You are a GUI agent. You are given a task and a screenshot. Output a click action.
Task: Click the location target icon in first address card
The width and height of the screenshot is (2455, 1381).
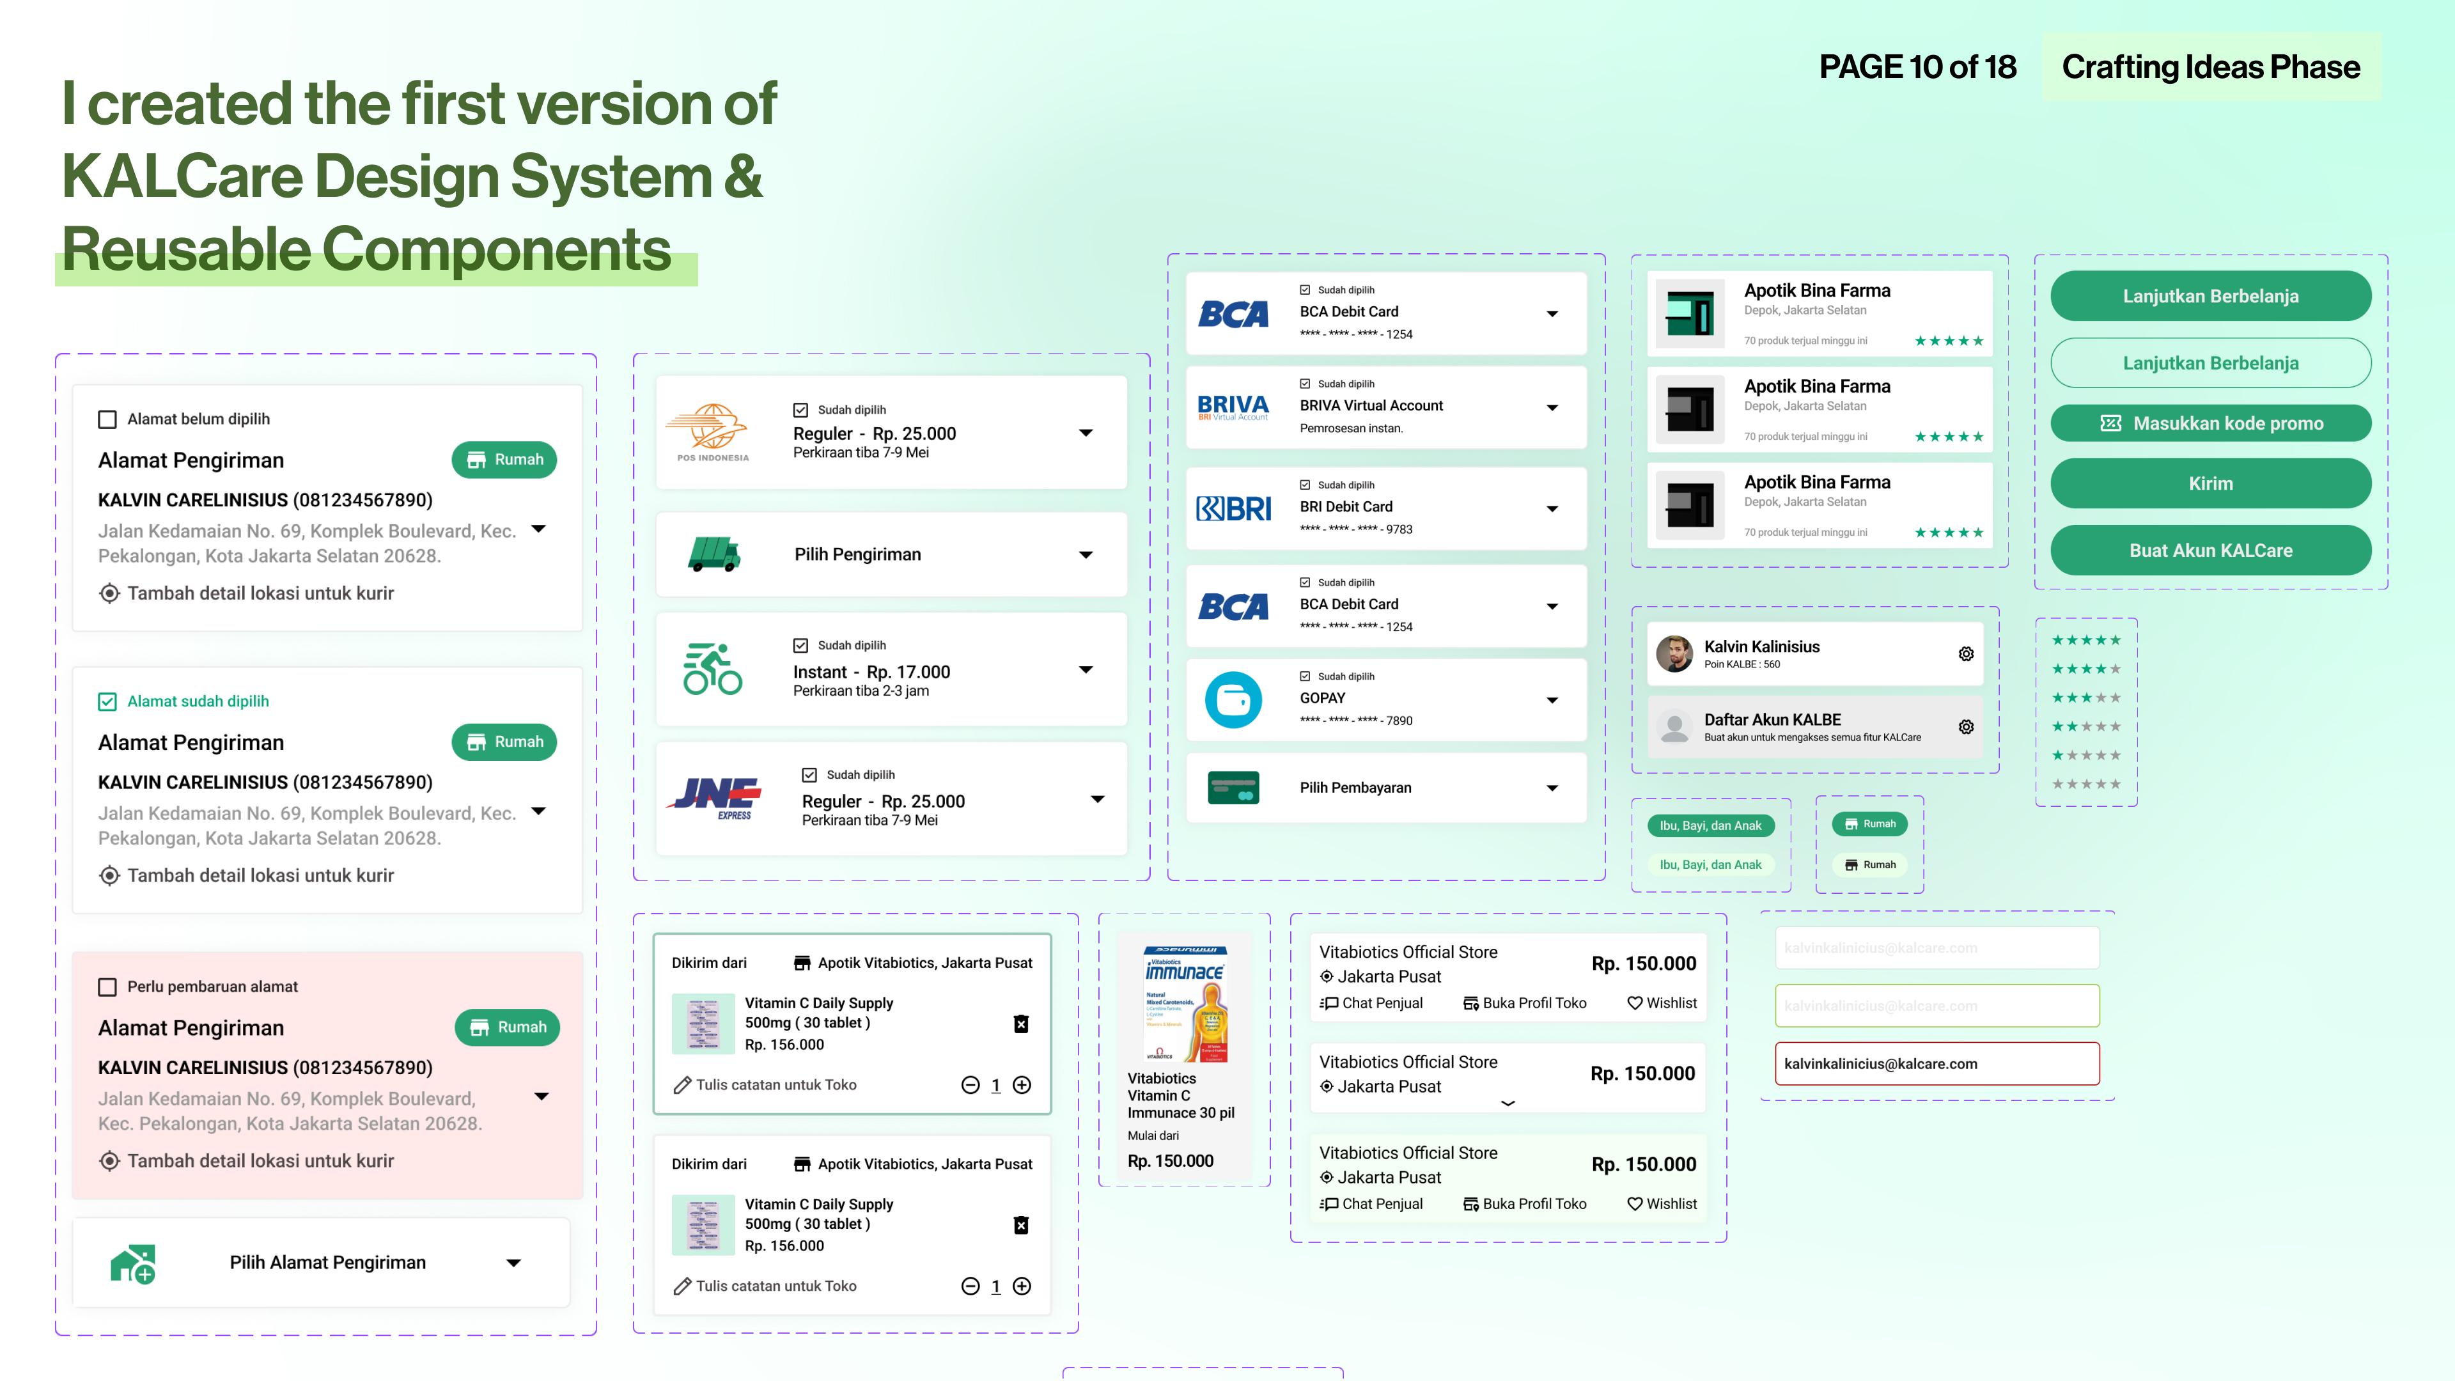point(109,593)
